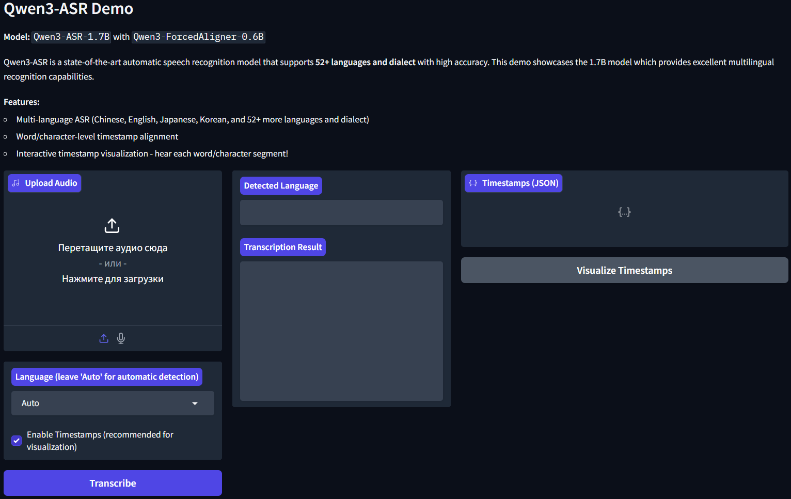Click the upload file source icon

104,338
